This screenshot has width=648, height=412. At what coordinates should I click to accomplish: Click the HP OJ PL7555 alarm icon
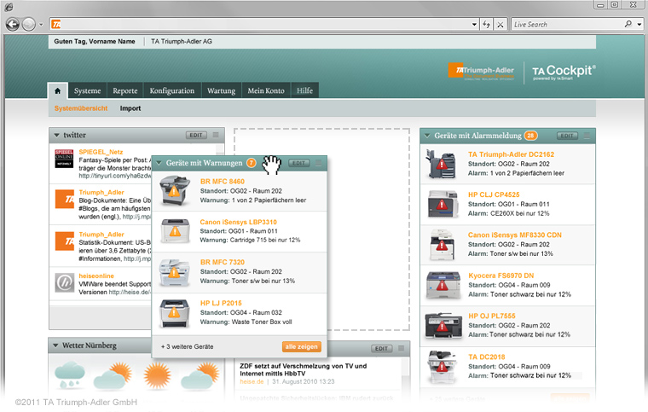443,327
